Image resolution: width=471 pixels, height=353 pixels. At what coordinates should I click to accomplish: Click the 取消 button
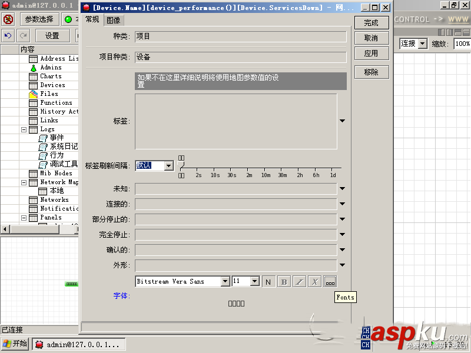pos(372,38)
